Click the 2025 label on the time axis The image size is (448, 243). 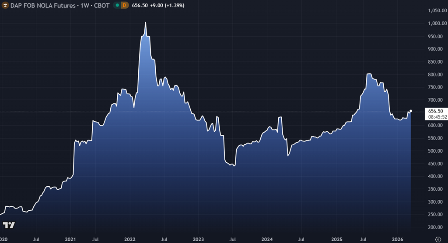[336, 240]
